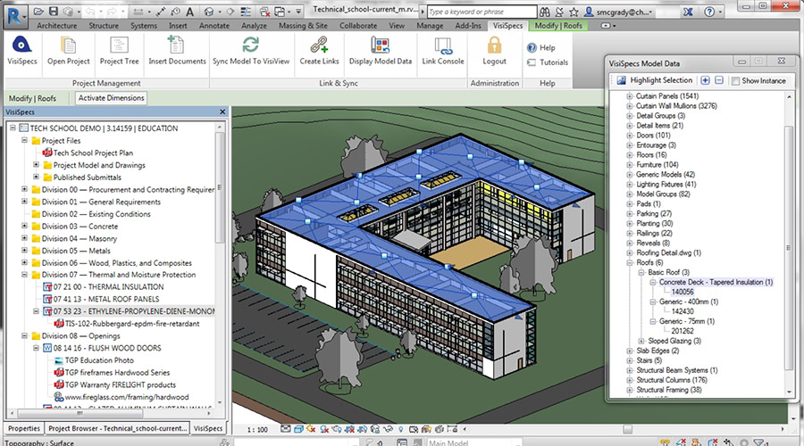
Task: Click the expand-all plus icon in Model Data
Action: 705,80
